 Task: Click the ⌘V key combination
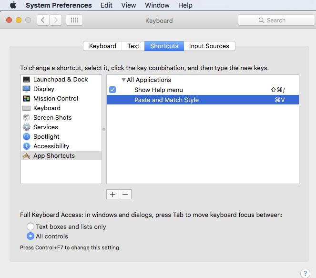tap(280, 100)
